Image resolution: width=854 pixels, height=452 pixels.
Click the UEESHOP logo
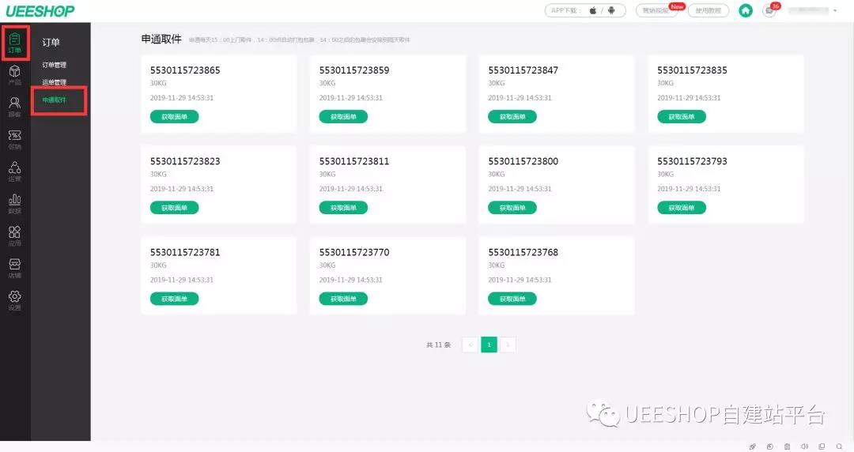pos(40,10)
